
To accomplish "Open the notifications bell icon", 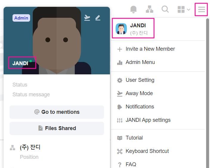I will [133, 9].
